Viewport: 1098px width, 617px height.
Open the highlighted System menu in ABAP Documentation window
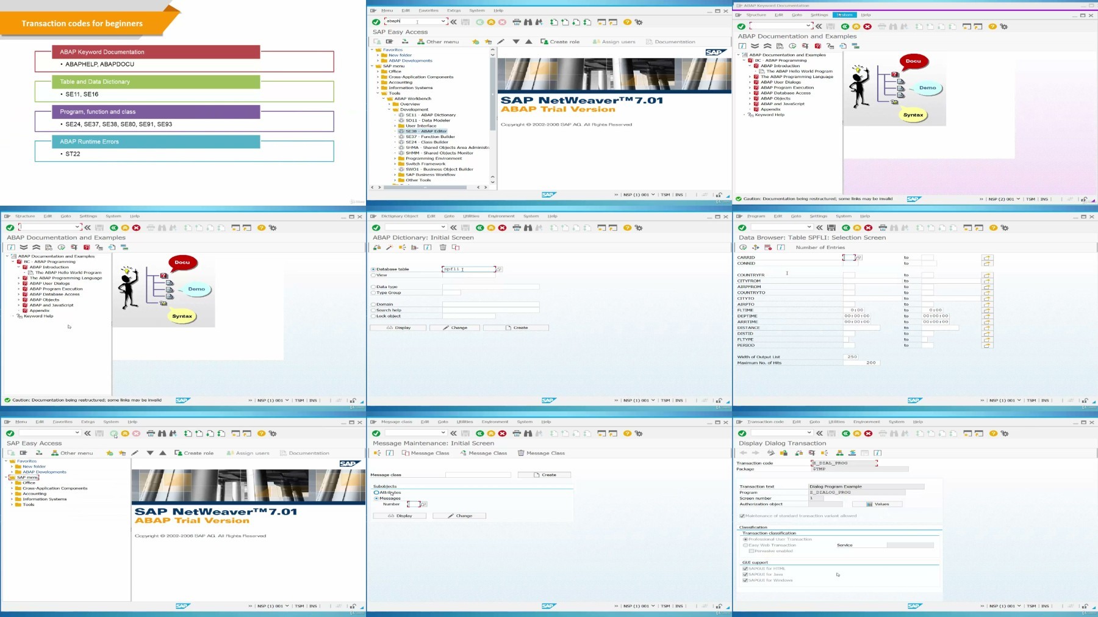(x=844, y=15)
